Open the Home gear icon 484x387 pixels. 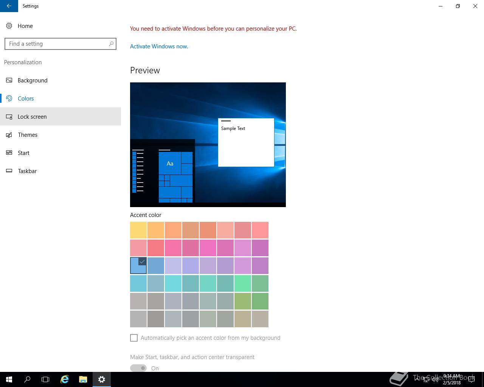tap(9, 26)
